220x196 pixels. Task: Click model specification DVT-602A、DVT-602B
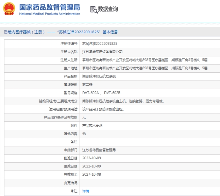point(101,93)
